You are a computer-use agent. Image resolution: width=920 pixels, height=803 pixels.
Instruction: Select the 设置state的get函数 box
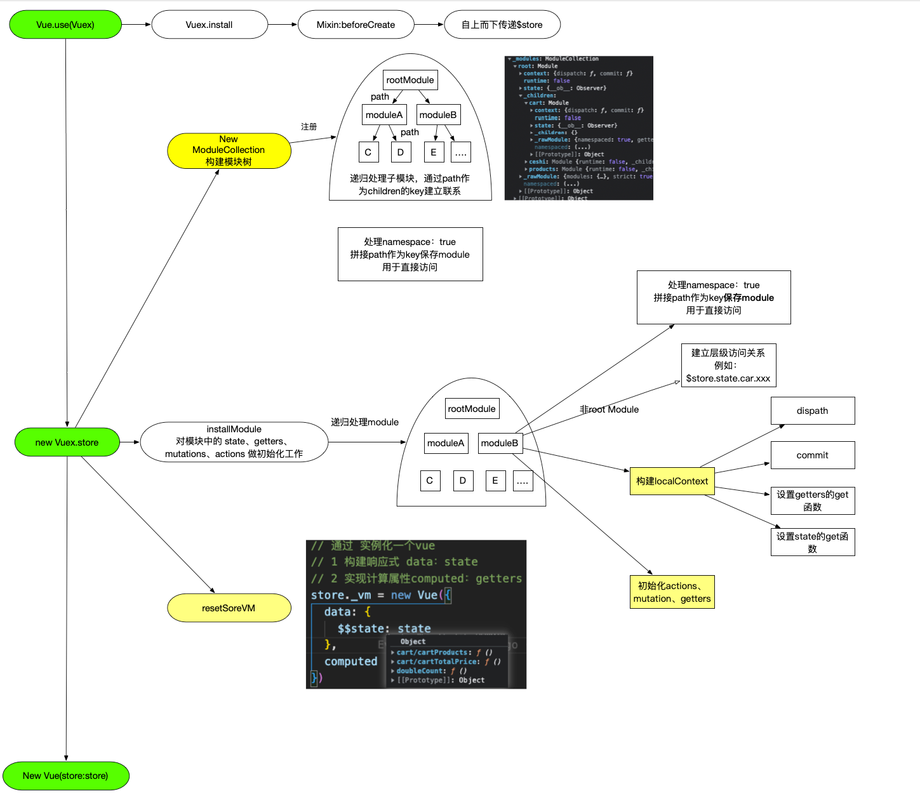[x=813, y=542]
